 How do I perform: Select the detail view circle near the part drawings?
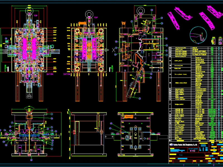tap(198, 34)
